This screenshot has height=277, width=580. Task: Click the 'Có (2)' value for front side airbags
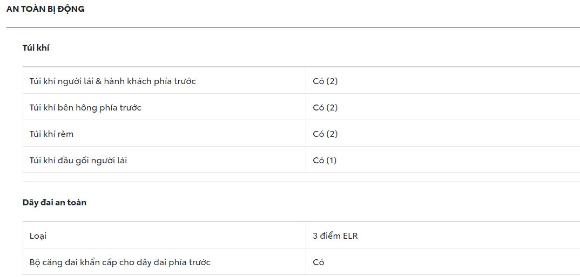pyautogui.click(x=325, y=108)
